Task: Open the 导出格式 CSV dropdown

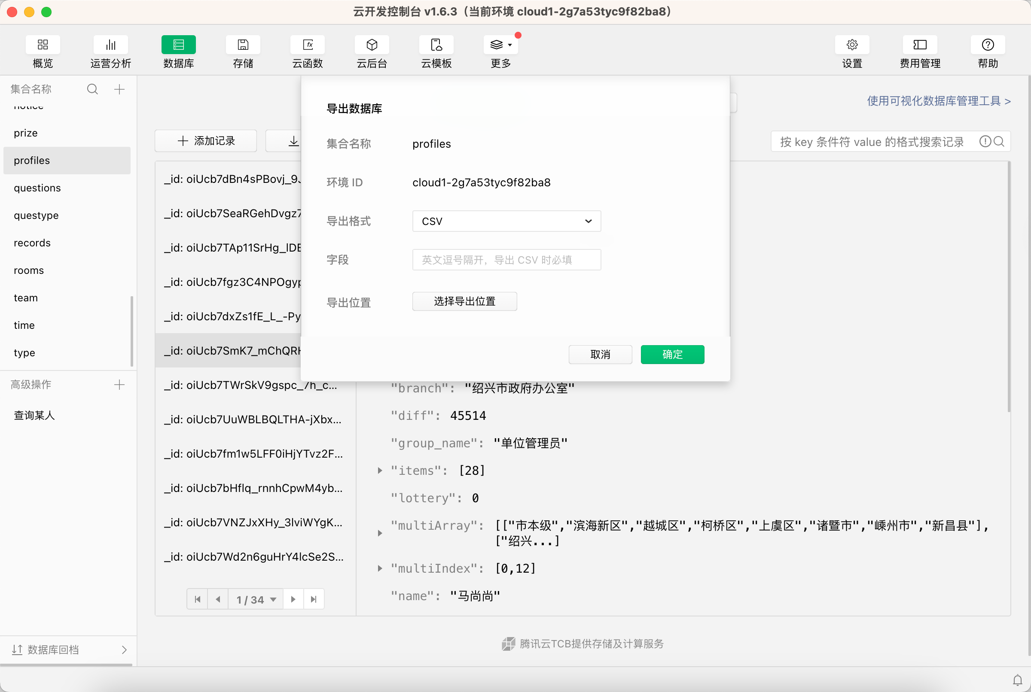Action: tap(506, 221)
